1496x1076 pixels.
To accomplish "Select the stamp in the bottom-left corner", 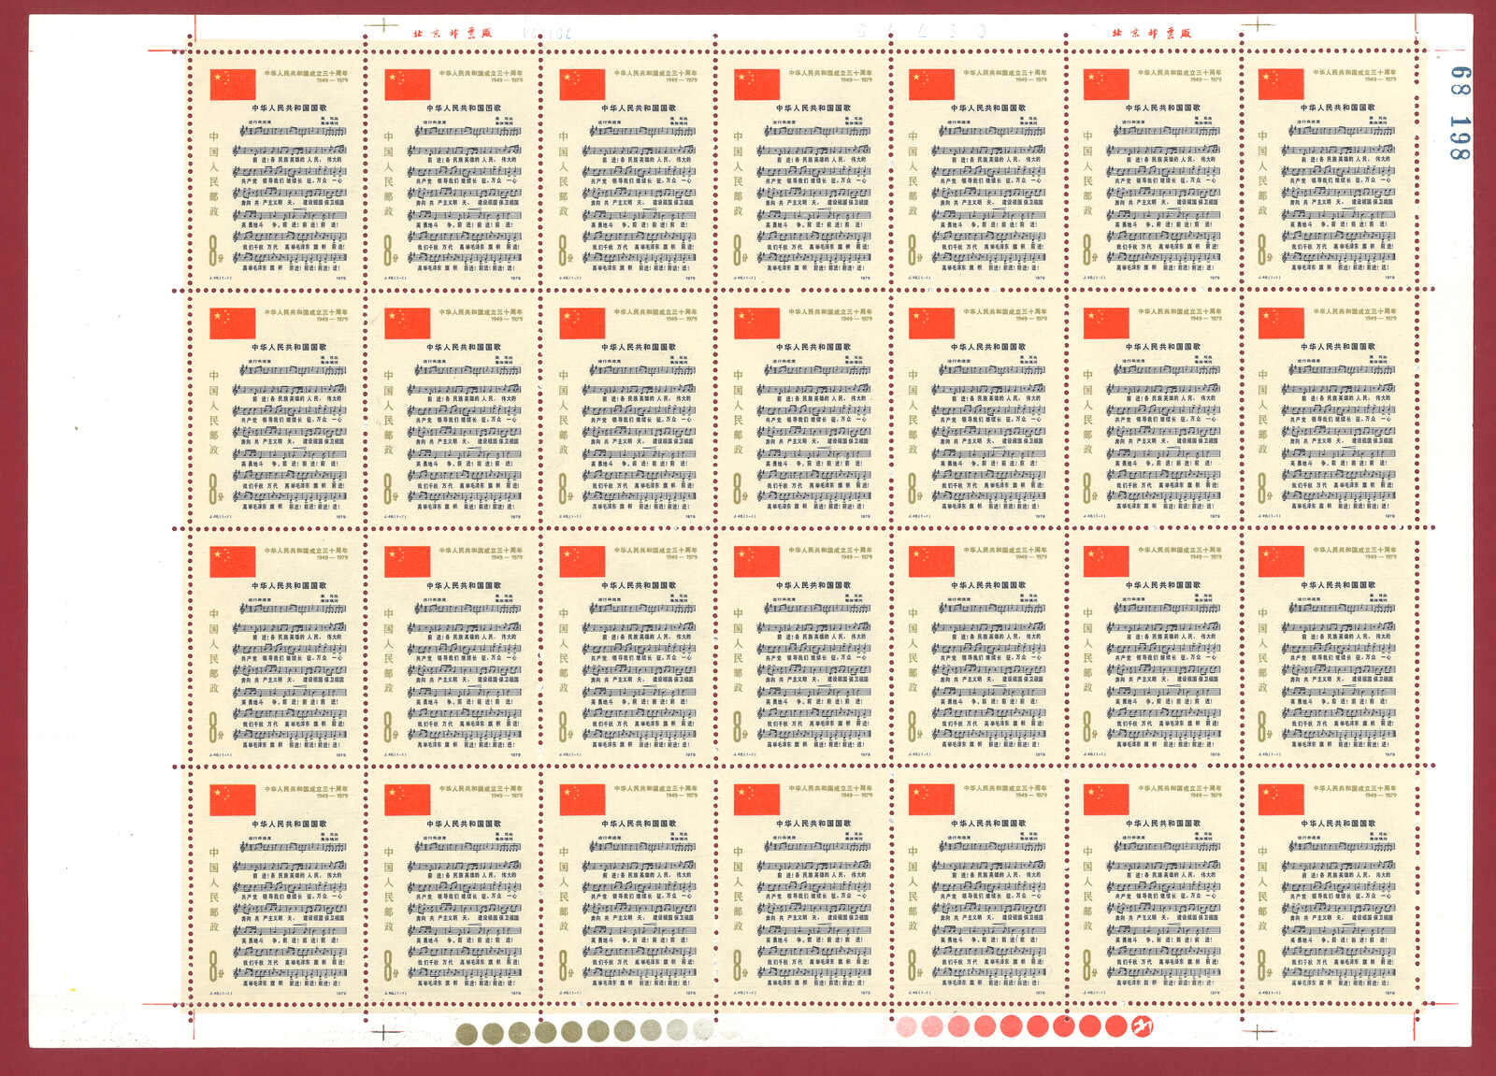I will 278,886.
